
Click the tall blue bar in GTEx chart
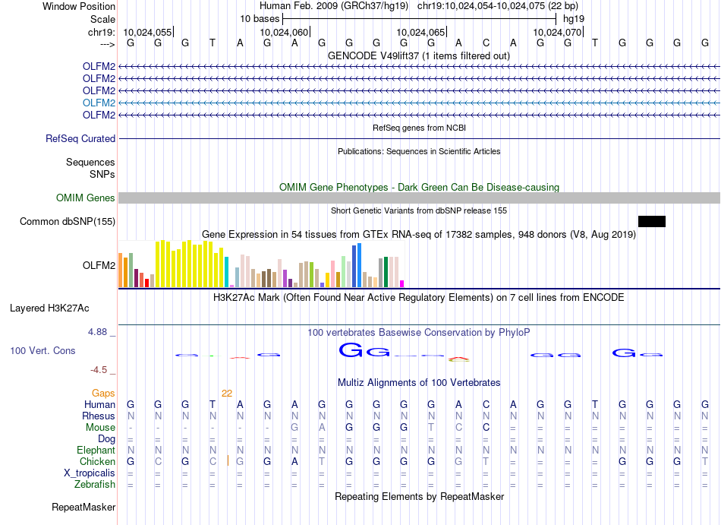359,265
